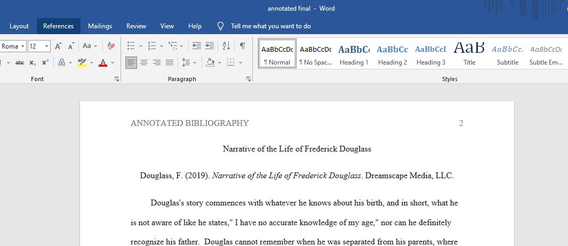Open the Review tab
This screenshot has height=246, width=568.
pyautogui.click(x=136, y=26)
